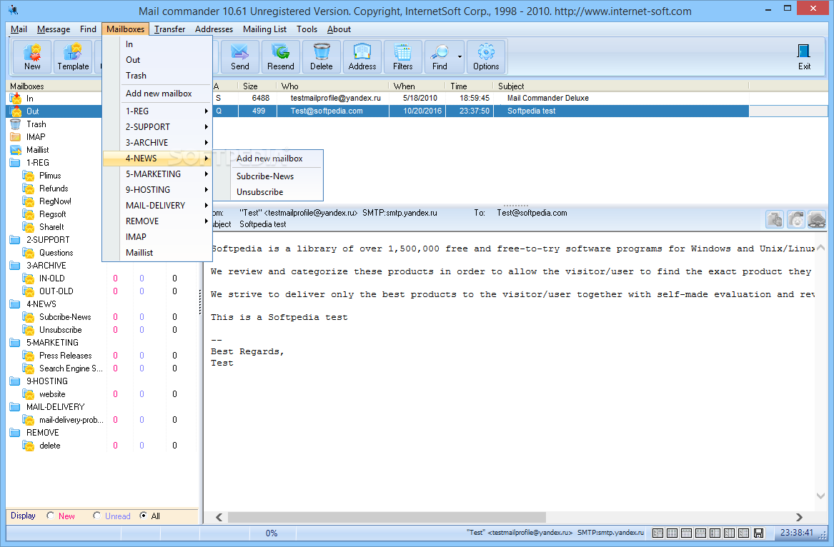This screenshot has width=834, height=547.
Task: Open the About menu
Action: [339, 29]
